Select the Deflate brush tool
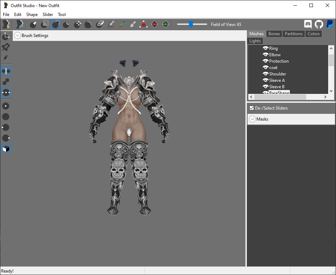 (x=66, y=24)
